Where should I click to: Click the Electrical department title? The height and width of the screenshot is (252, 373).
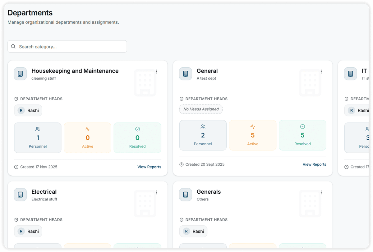(44, 192)
